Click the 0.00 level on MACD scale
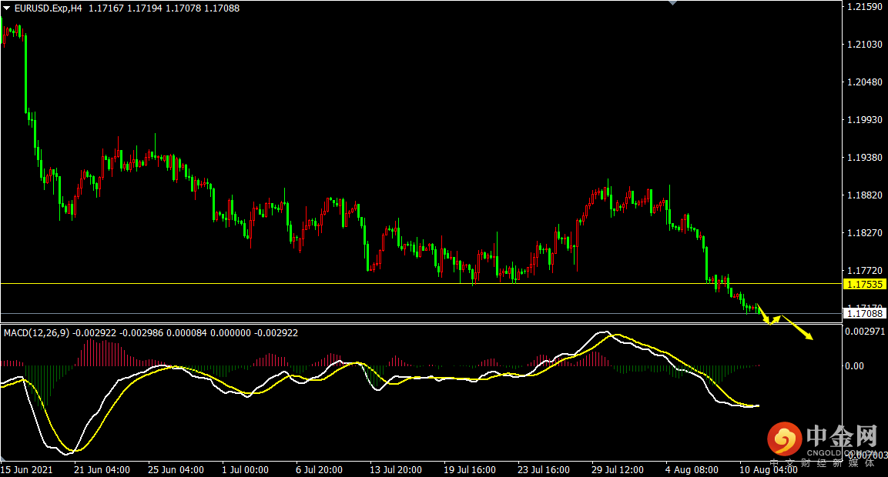The height and width of the screenshot is (477, 888). [855, 366]
